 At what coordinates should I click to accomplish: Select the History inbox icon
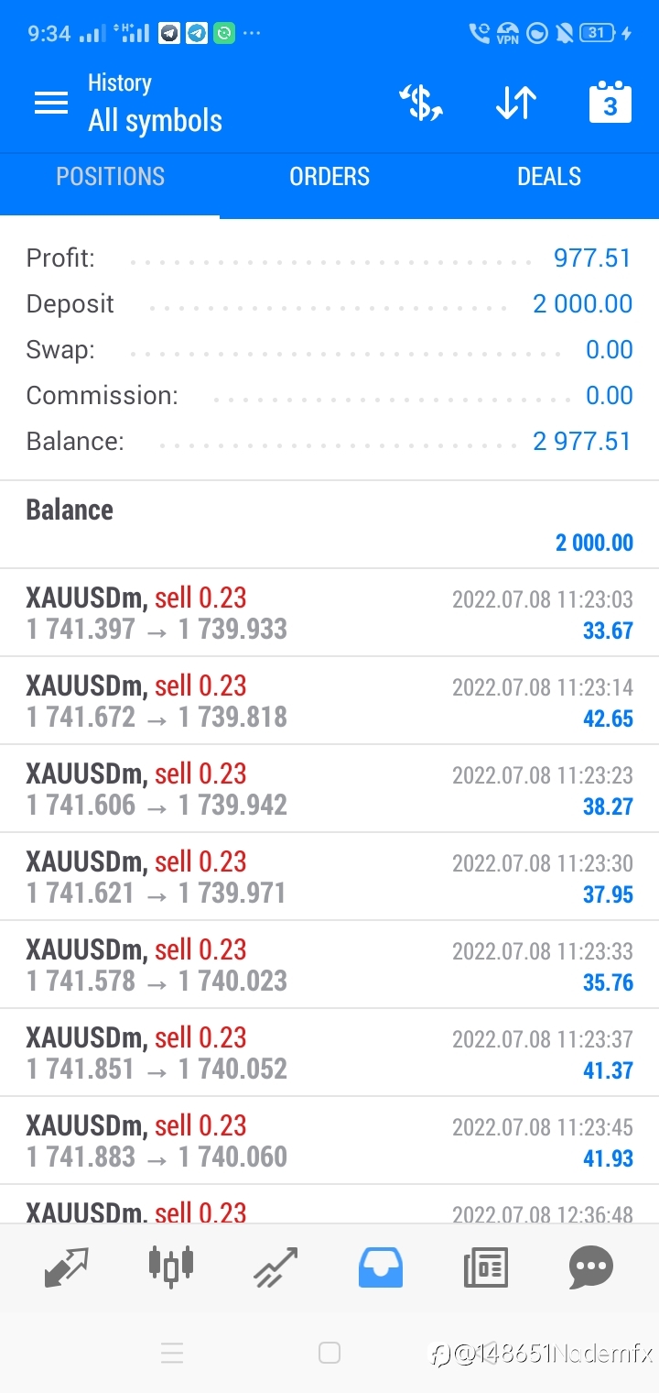tap(381, 1268)
